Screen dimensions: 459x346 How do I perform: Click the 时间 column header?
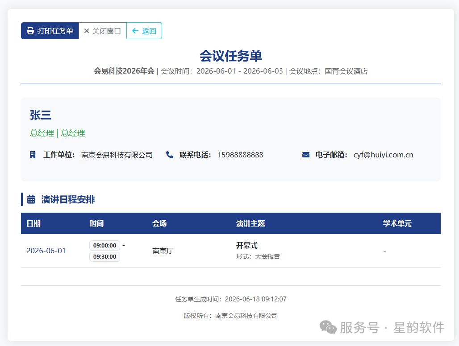coord(96,223)
